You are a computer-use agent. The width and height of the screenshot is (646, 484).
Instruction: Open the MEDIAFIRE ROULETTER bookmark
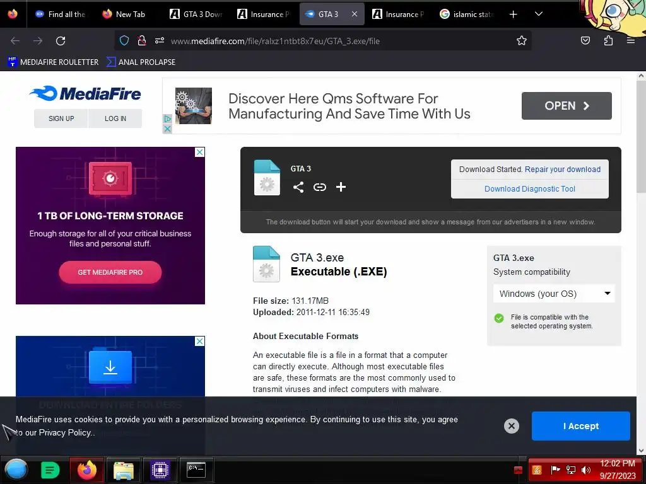click(x=53, y=62)
